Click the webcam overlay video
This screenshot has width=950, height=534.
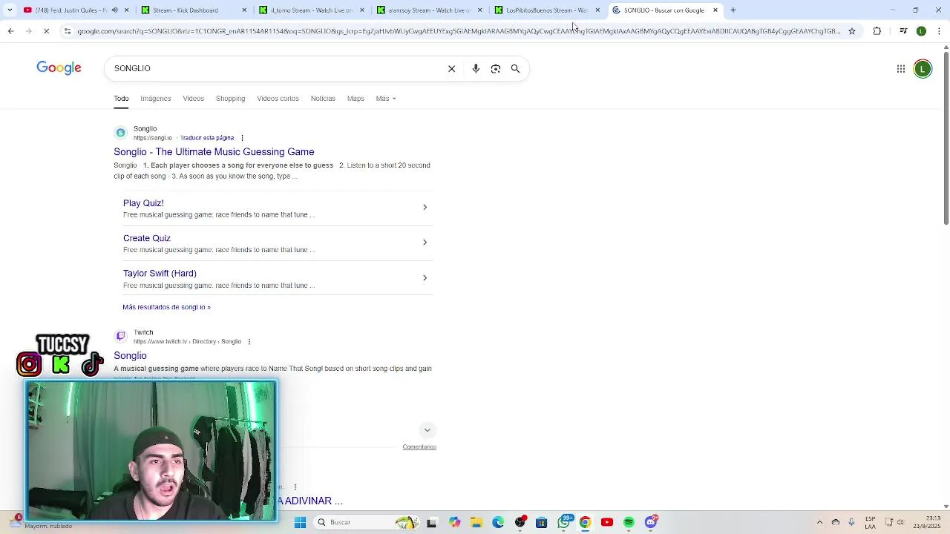[151, 452]
